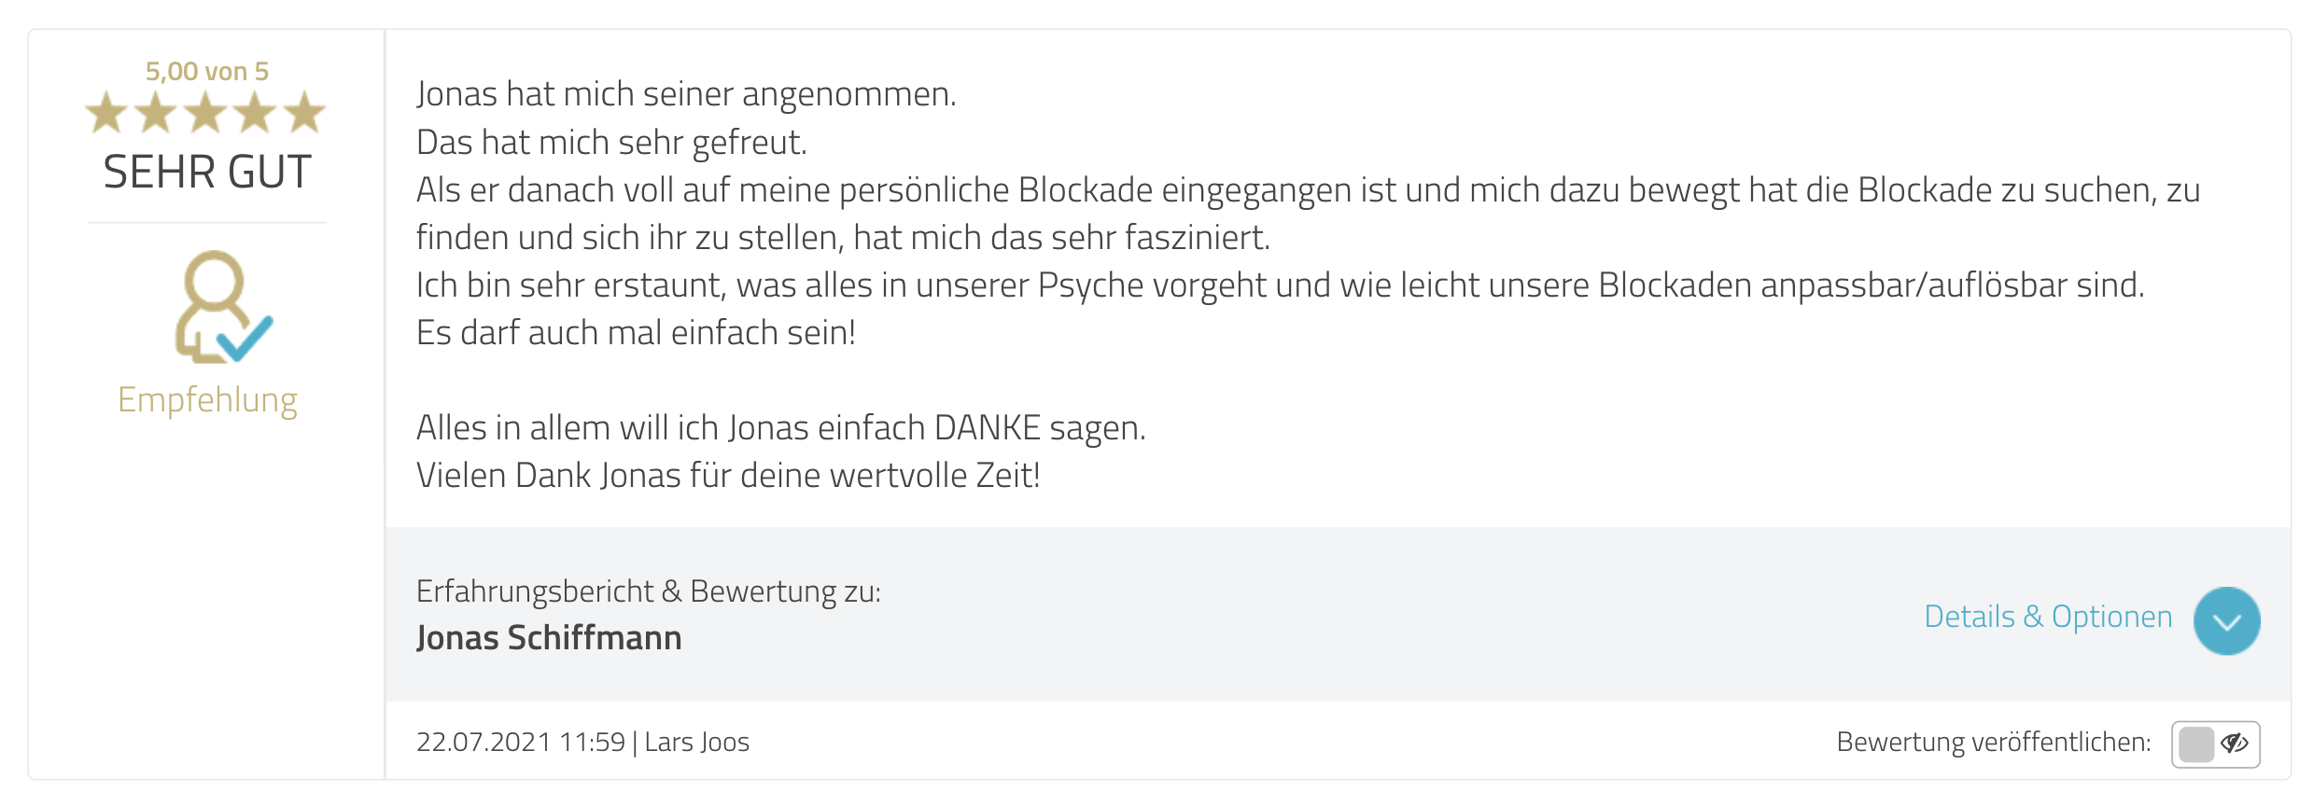2313x806 pixels.
Task: Click the line 'Es darf auch mal einfach sein!'
Action: click(636, 333)
